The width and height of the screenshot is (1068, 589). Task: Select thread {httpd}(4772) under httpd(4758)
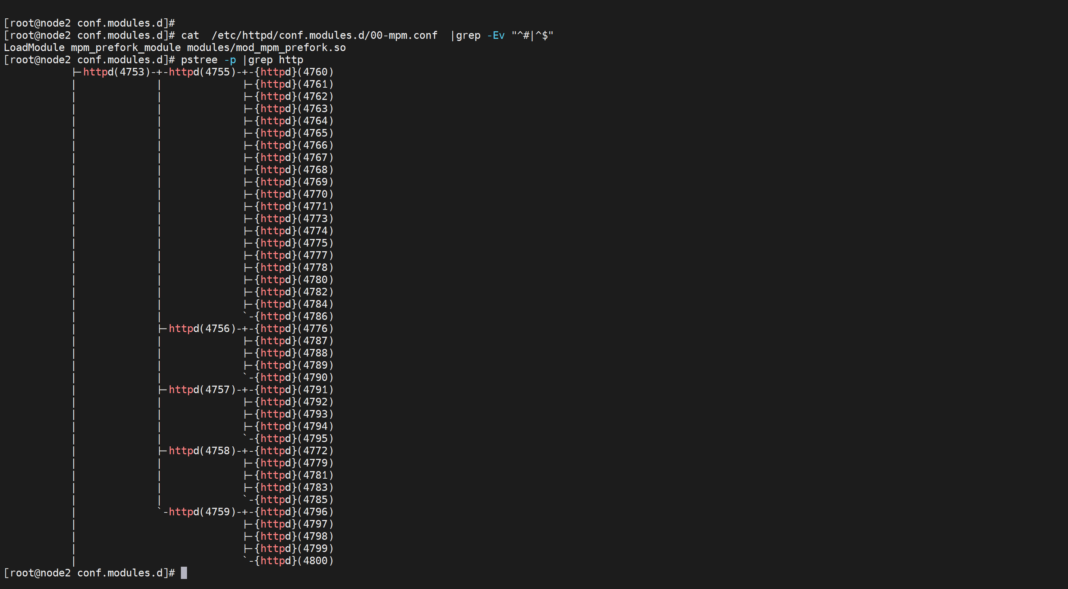[x=294, y=451]
